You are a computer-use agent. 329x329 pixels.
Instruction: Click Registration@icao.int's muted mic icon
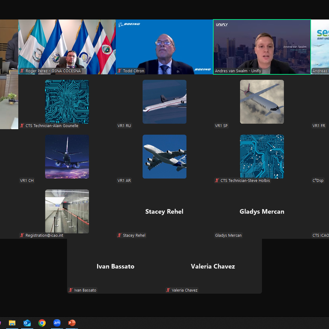[x=22, y=235]
